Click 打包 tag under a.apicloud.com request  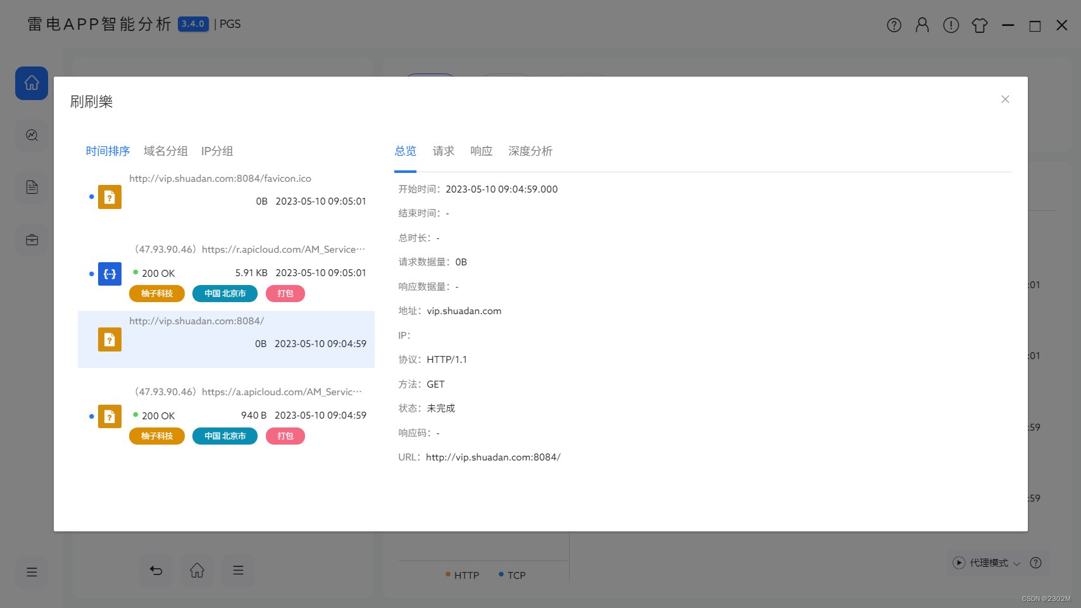[x=285, y=436]
